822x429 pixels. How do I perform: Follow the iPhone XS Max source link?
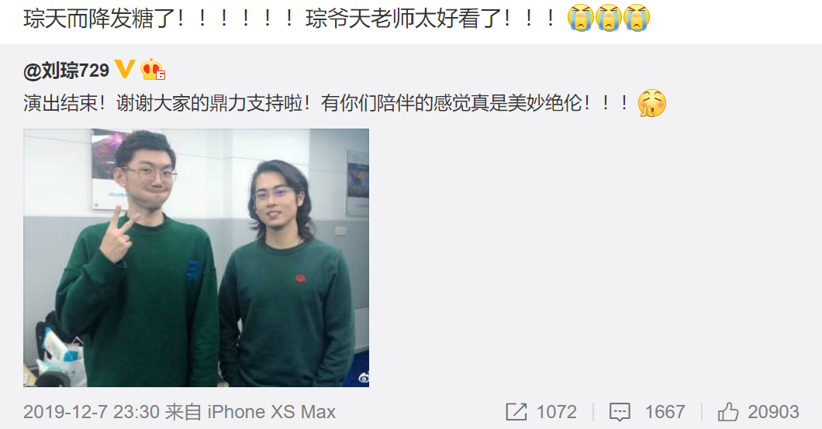271,412
